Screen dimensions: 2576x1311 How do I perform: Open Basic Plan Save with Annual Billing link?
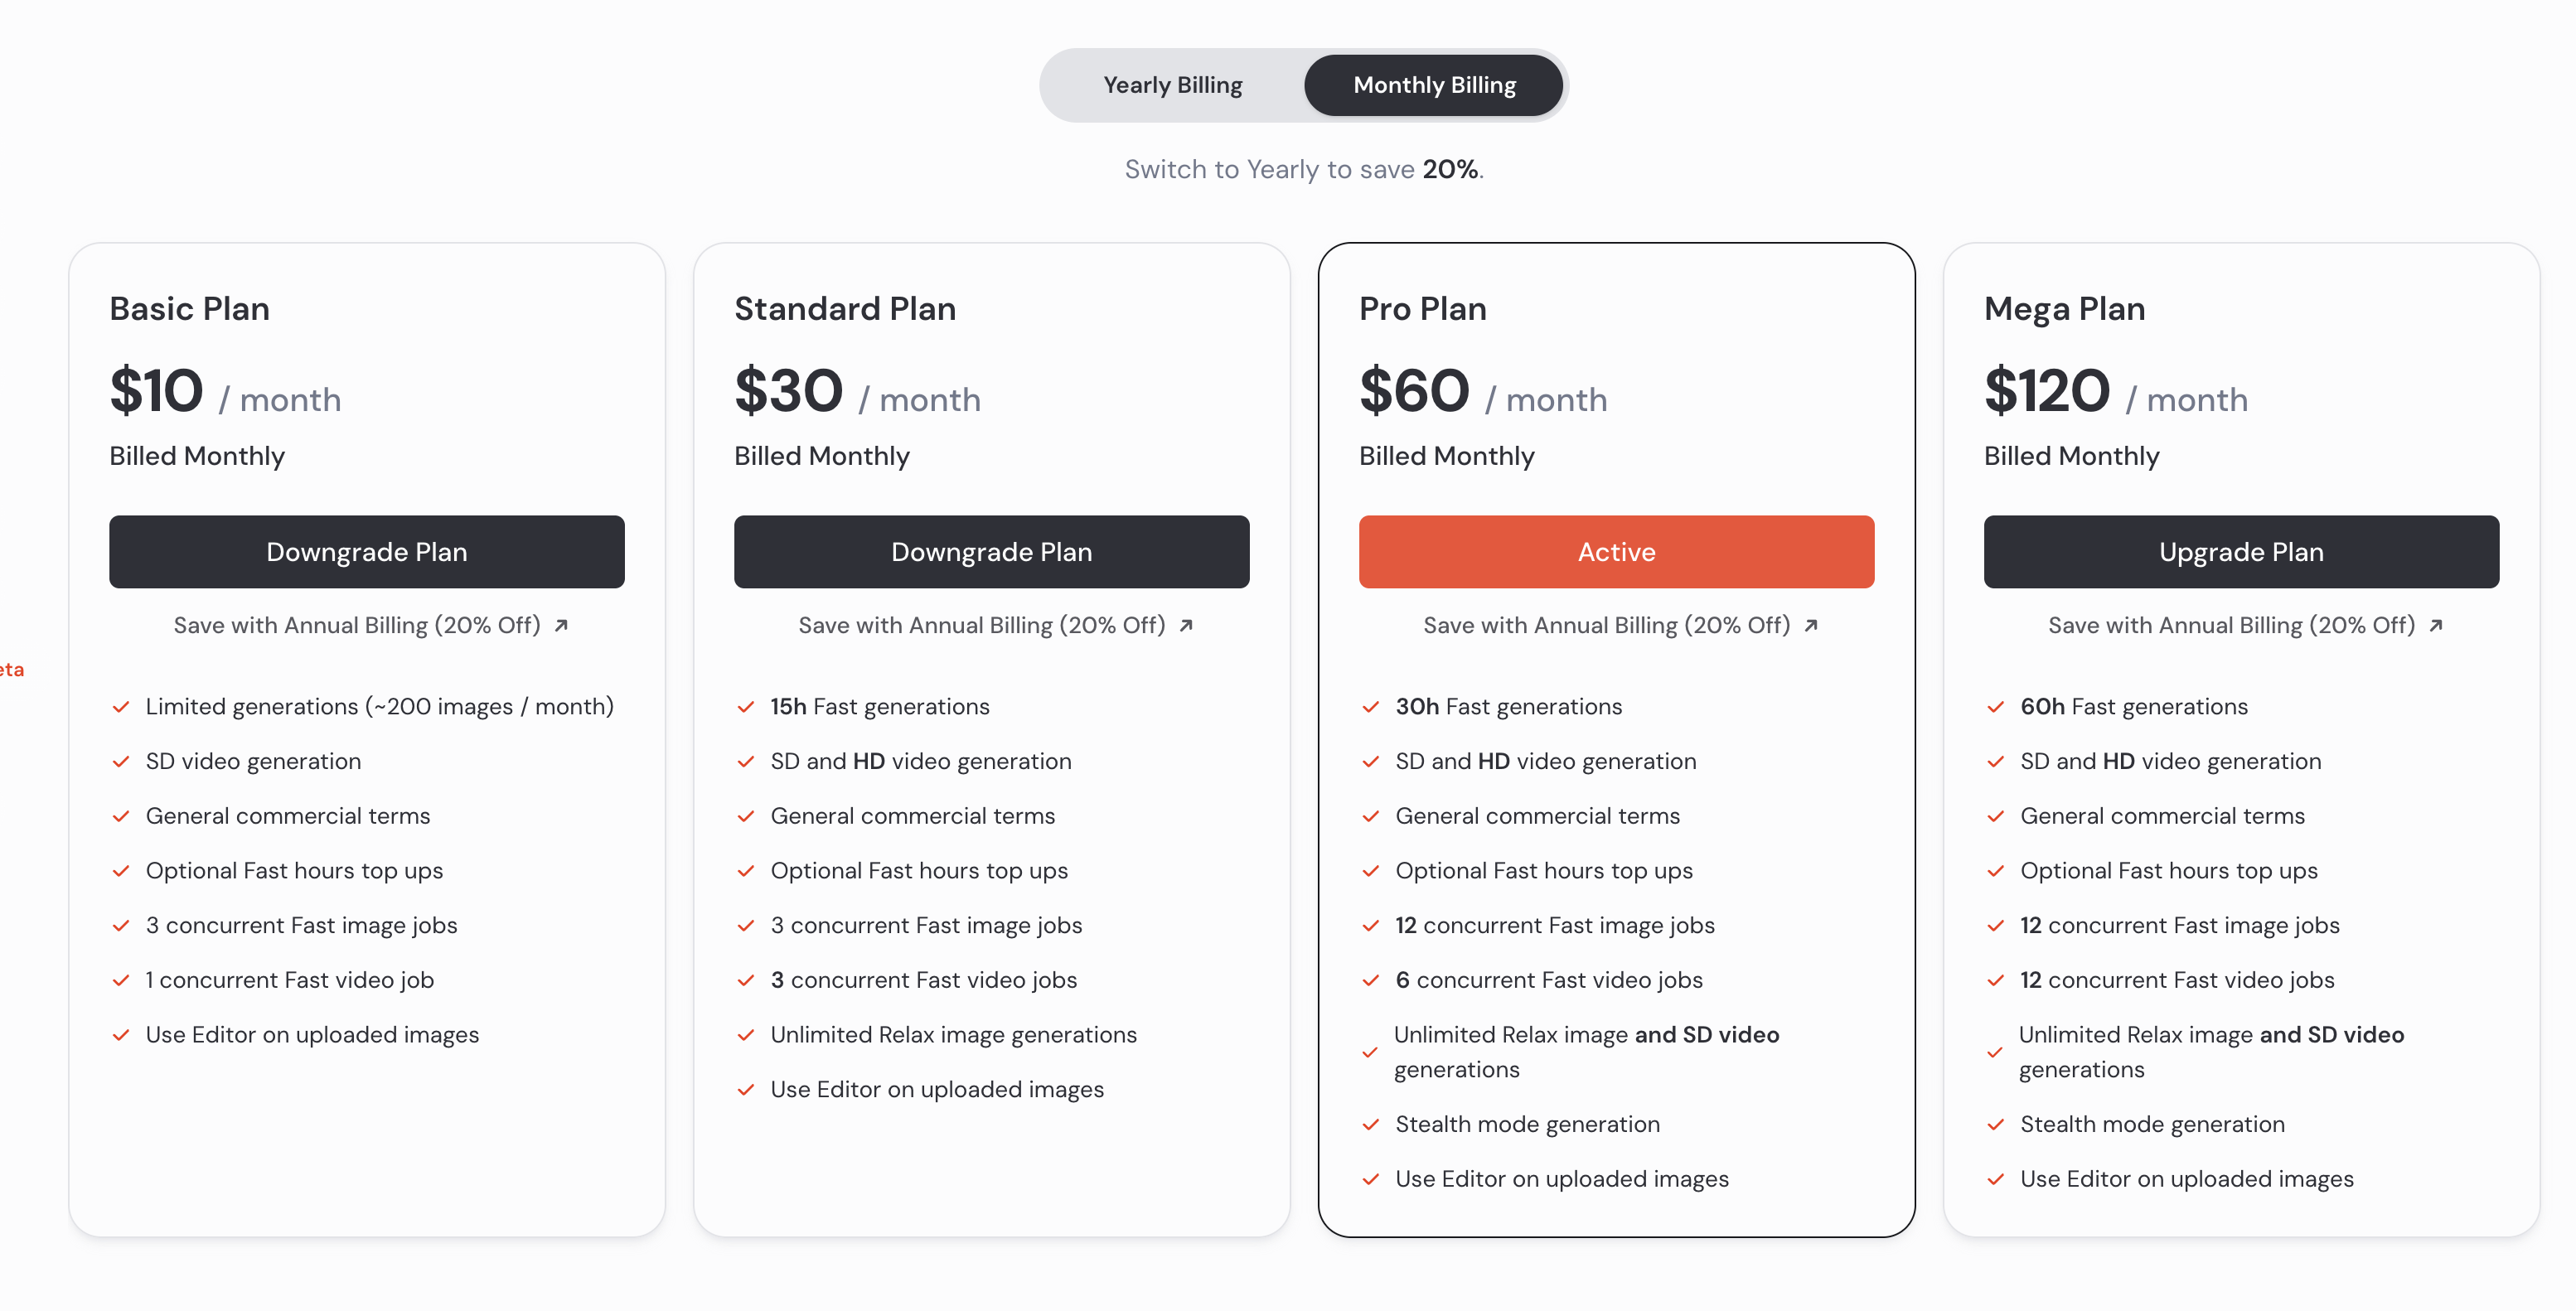(x=357, y=625)
